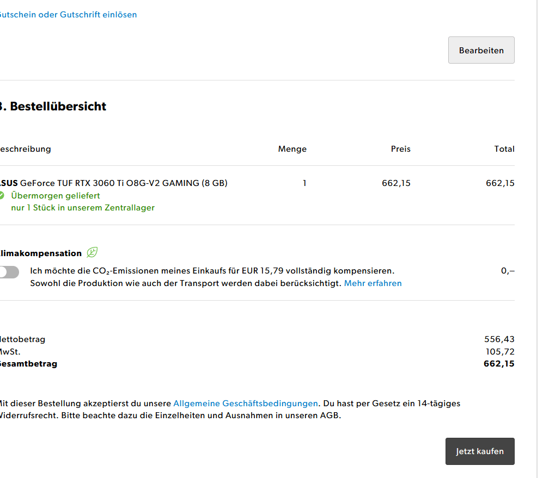Click the Bestellübersicht section heading
This screenshot has height=478, width=549.
(53, 106)
